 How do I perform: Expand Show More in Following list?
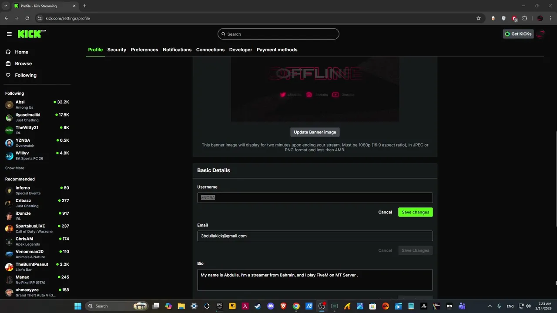(15, 168)
